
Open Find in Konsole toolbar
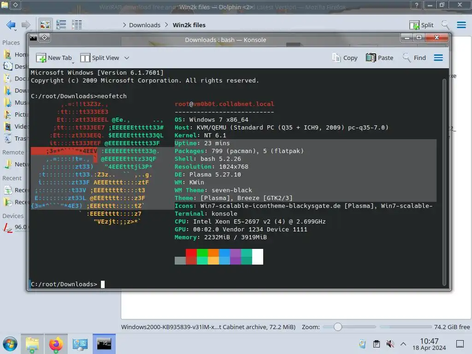414,58
